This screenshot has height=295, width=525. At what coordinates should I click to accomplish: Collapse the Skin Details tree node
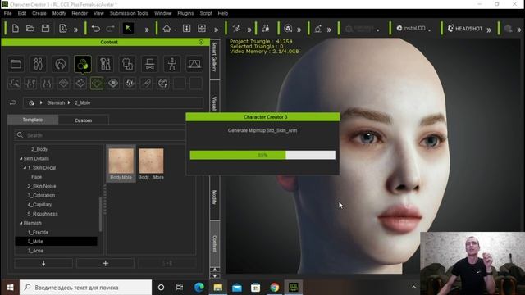[21, 158]
